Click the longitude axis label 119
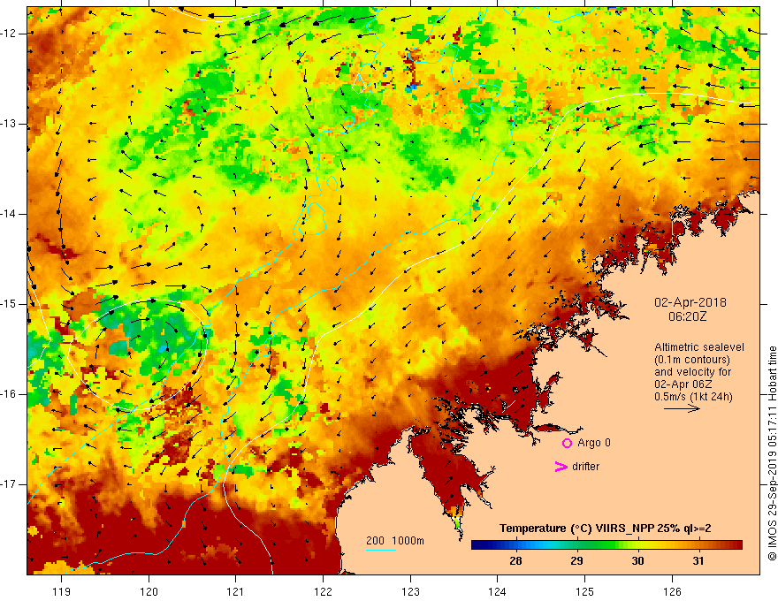778x601 pixels. (x=62, y=591)
